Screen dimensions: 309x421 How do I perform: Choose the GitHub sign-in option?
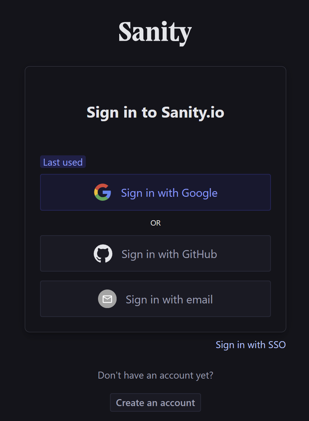[155, 253]
